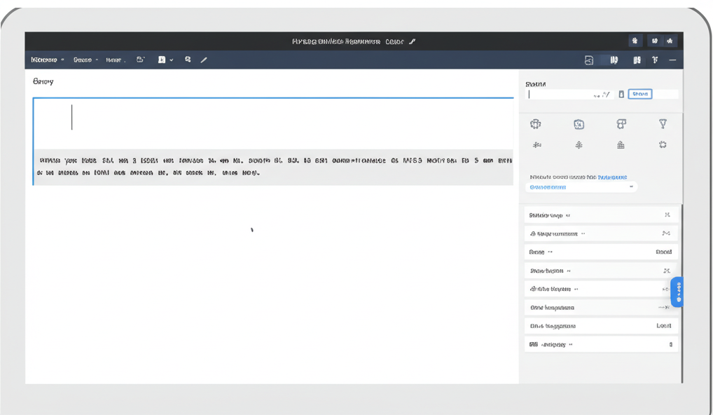Click the blue outlined button next to the input
The height and width of the screenshot is (415, 713).
pos(639,94)
